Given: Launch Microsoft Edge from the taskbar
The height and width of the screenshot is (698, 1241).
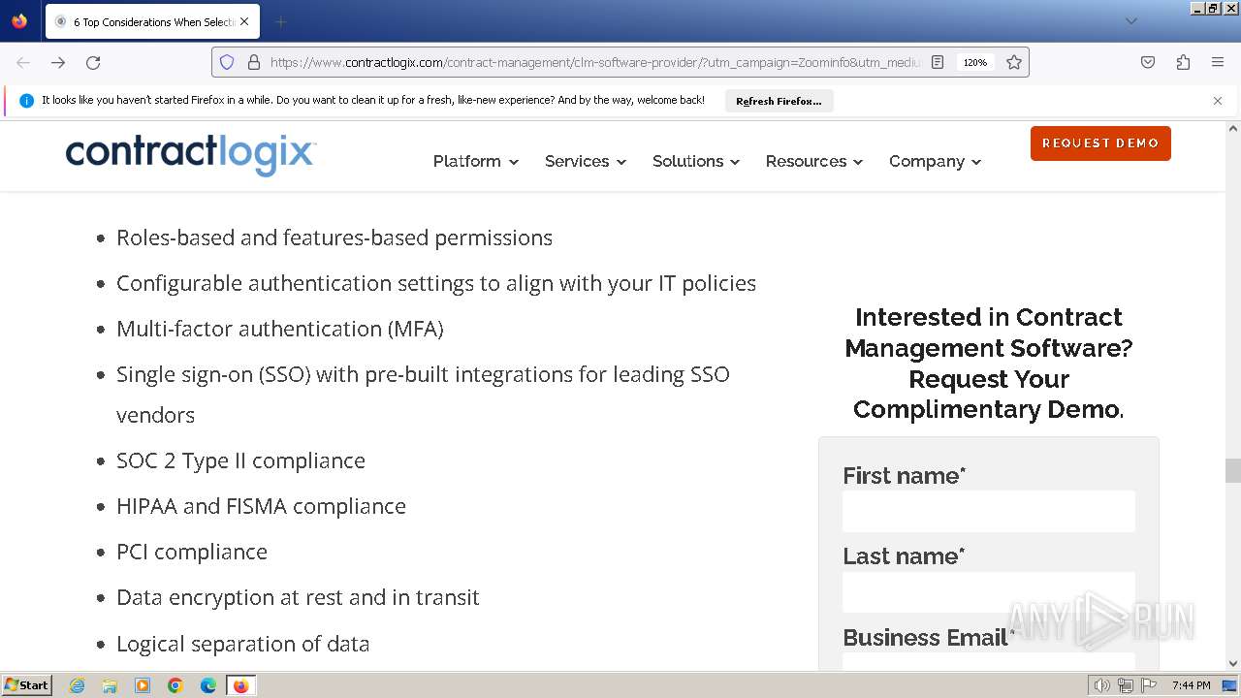Looking at the screenshot, I should click(208, 685).
